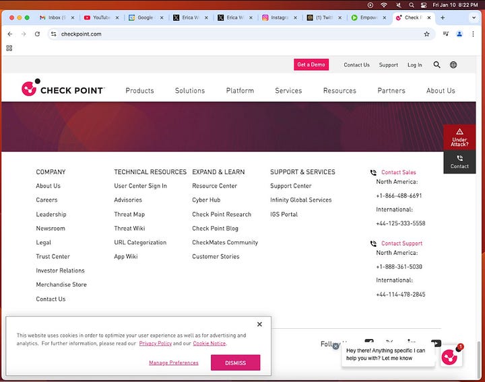Open the side Contact phone widget
The width and height of the screenshot is (485, 382).
459,162
